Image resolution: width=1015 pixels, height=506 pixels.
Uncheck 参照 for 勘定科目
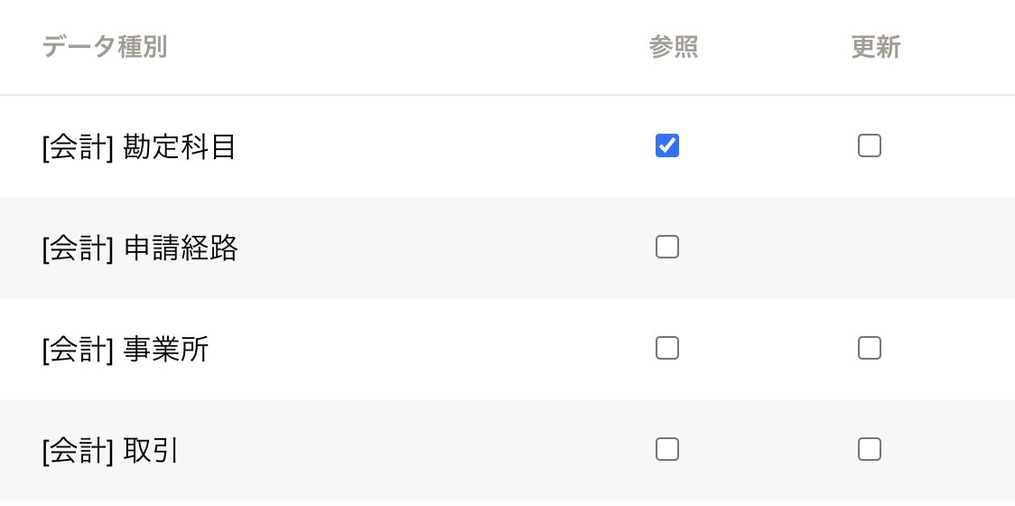(x=667, y=145)
